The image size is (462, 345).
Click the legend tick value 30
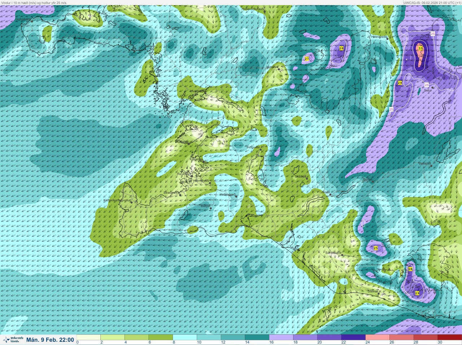(x=440, y=342)
